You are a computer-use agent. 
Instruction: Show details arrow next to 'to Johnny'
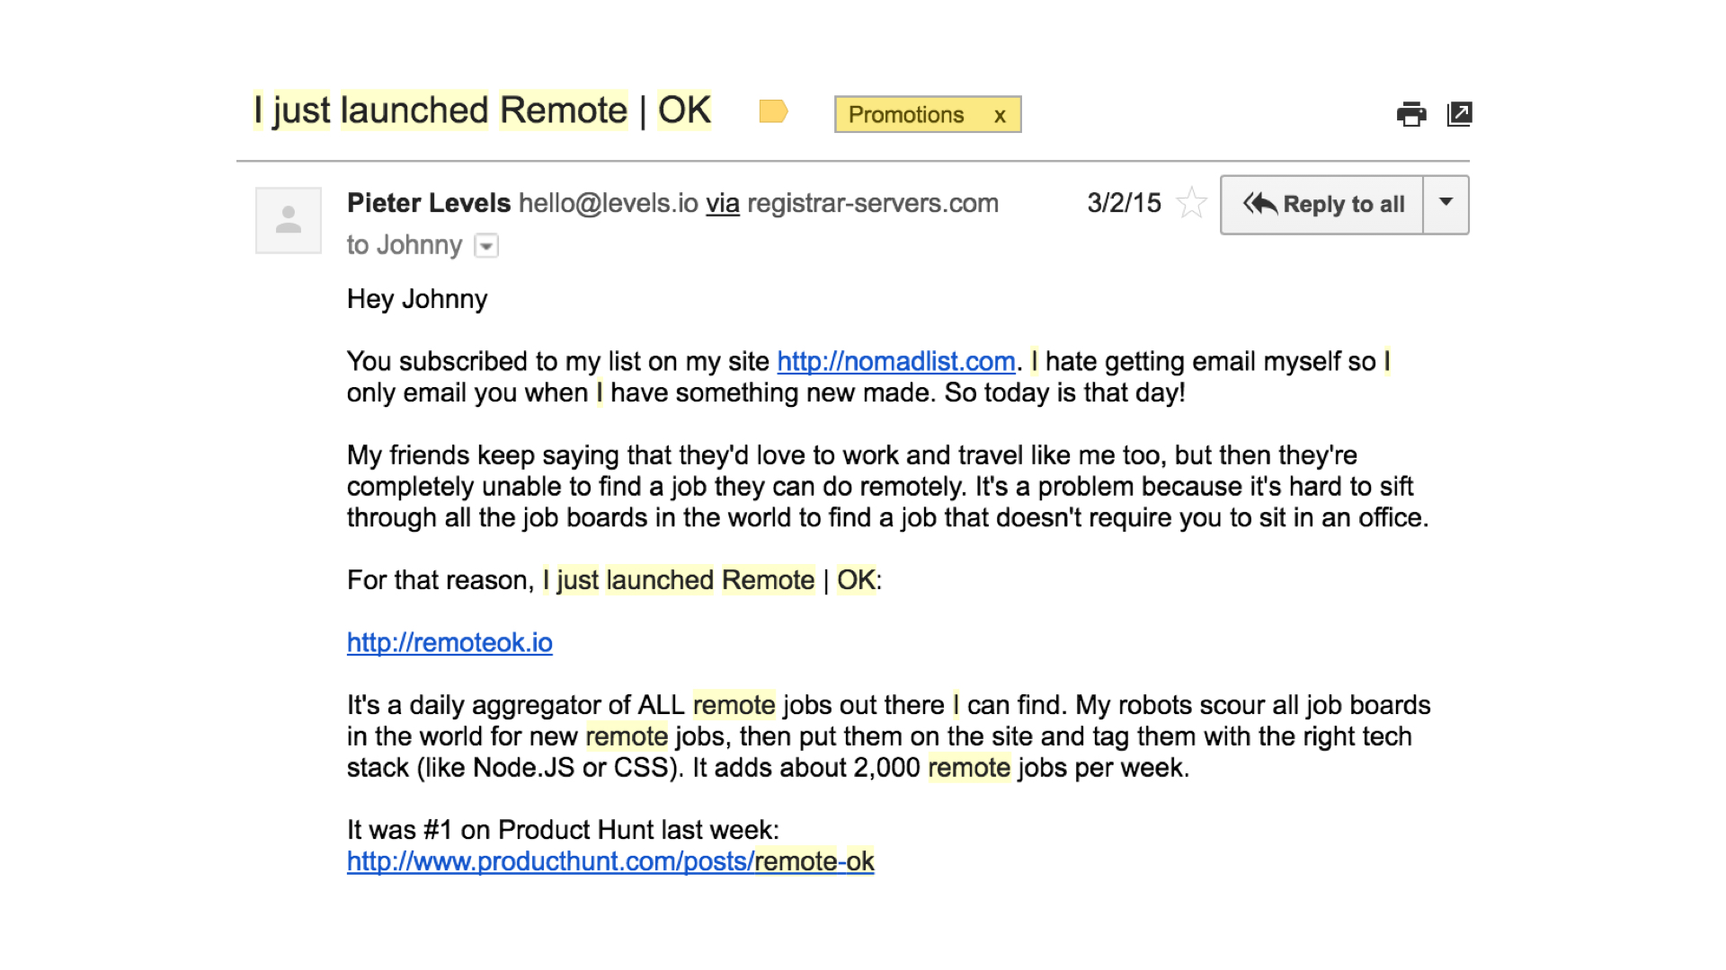click(486, 245)
